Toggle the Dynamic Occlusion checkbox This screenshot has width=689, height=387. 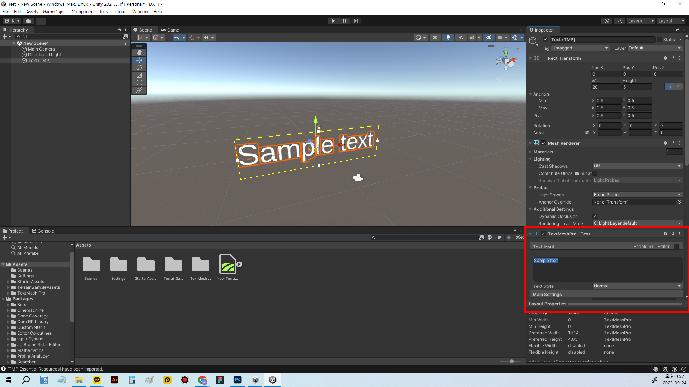[x=595, y=216]
